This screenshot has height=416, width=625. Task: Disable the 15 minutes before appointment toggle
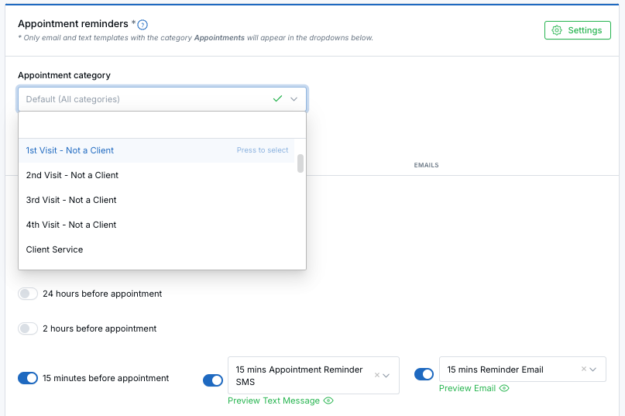[x=28, y=378]
